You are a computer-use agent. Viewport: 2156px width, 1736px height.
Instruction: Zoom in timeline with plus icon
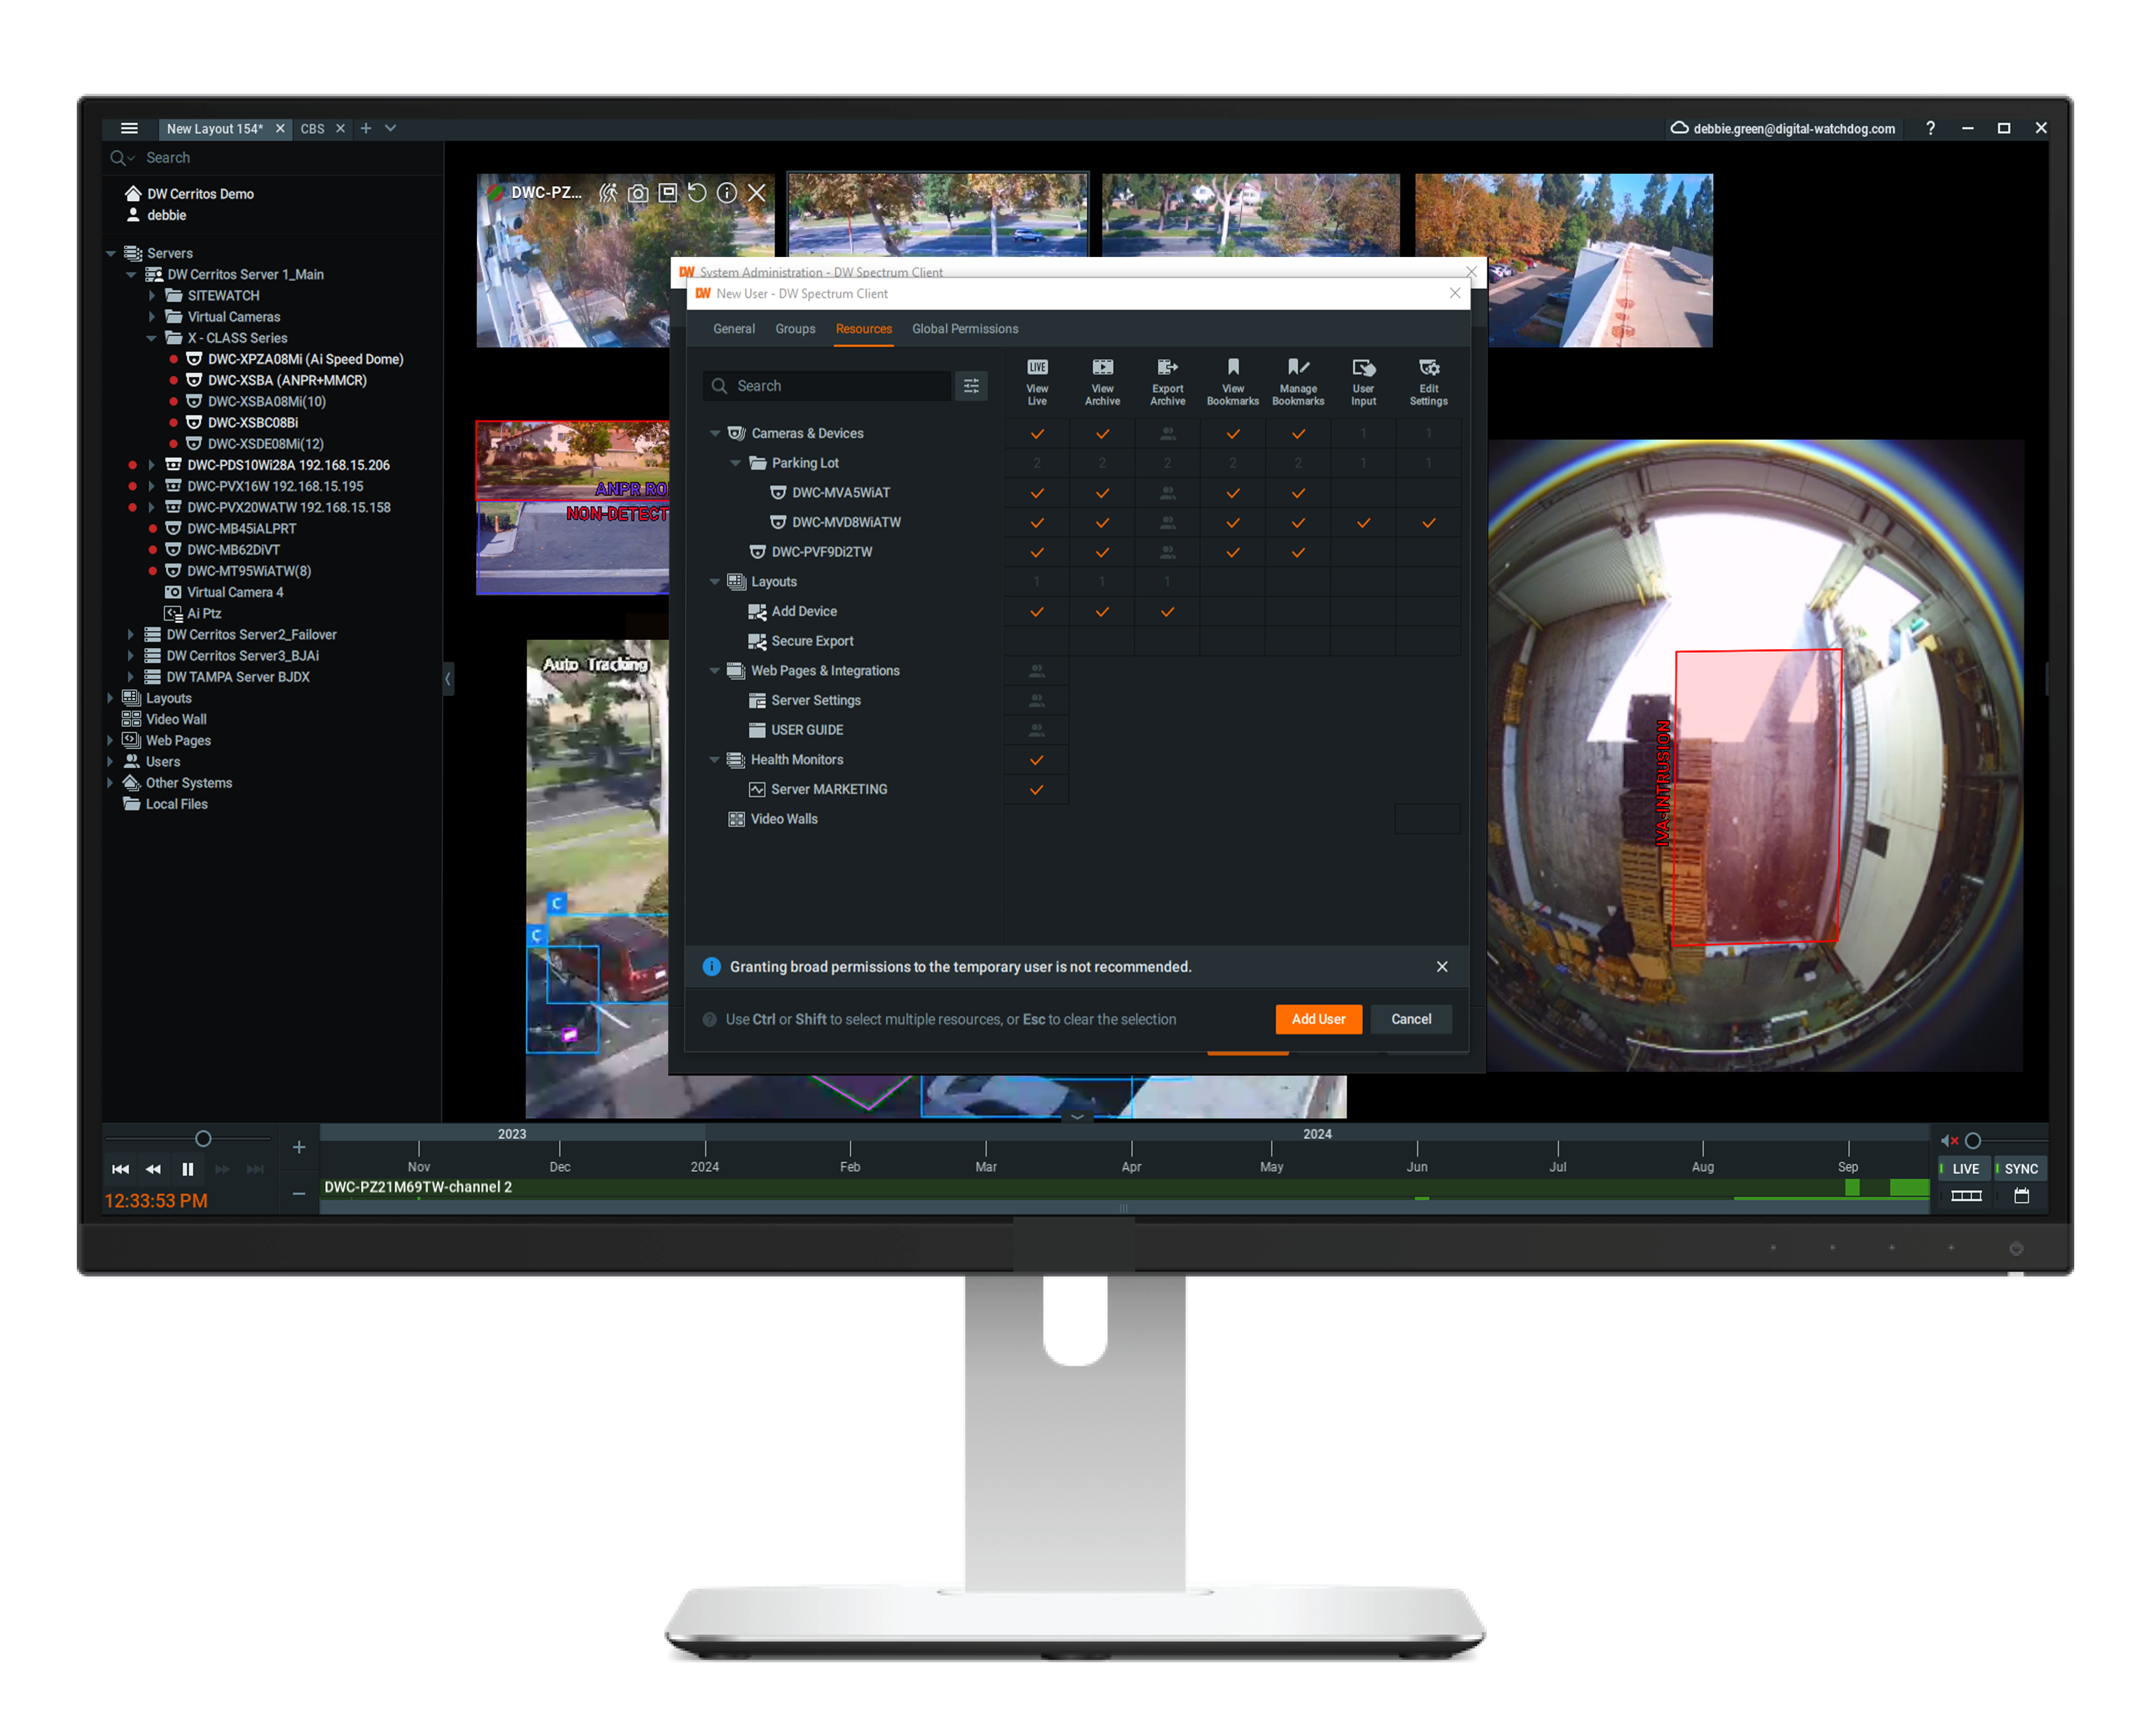point(298,1147)
